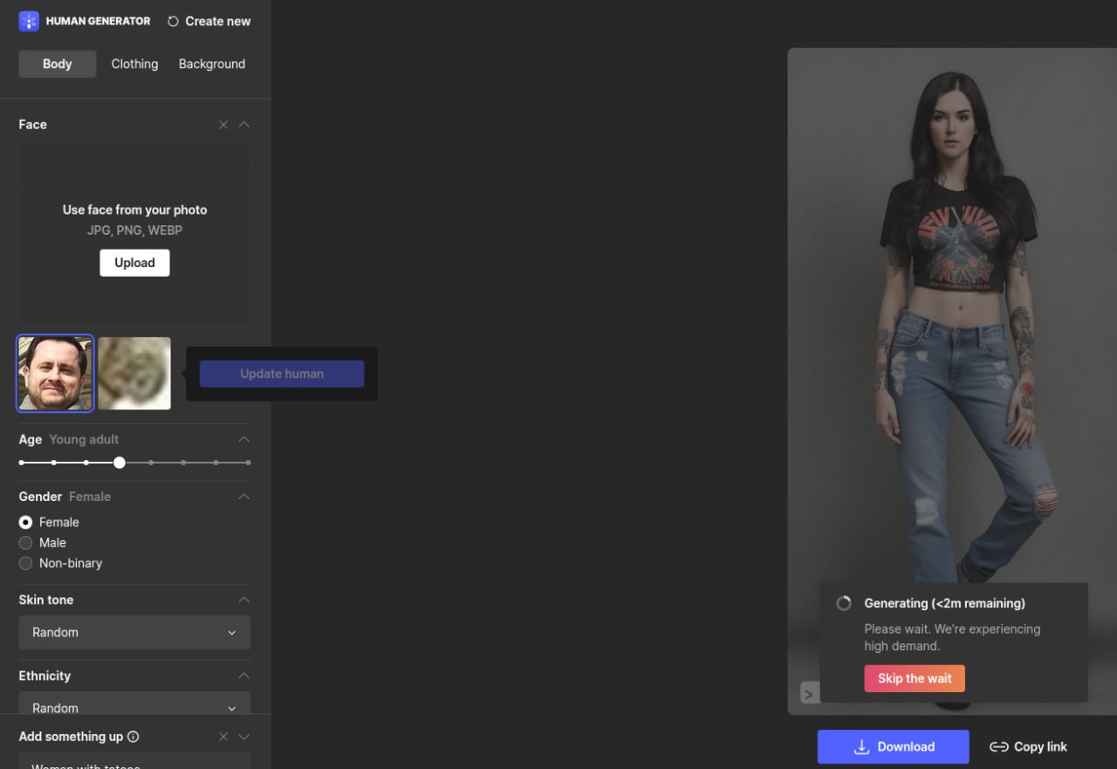Screen dimensions: 1117x769
Task: Select the blurred second face thumbnail
Action: coord(134,373)
